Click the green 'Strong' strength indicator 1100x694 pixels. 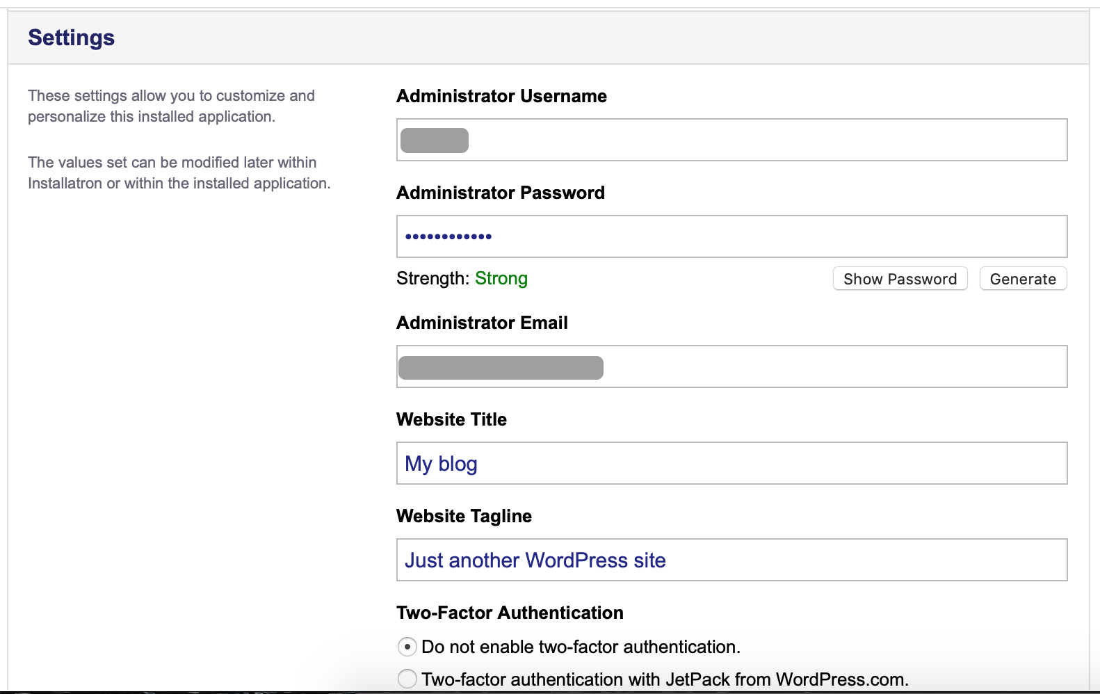[501, 278]
